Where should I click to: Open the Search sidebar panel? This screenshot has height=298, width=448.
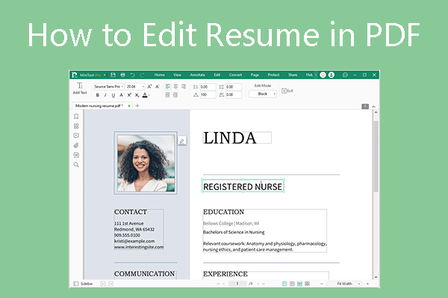pos(76,165)
